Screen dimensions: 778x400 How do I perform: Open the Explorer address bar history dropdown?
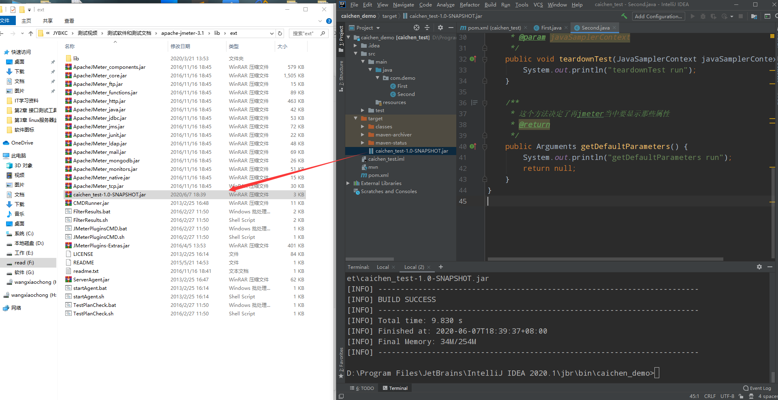pyautogui.click(x=271, y=33)
